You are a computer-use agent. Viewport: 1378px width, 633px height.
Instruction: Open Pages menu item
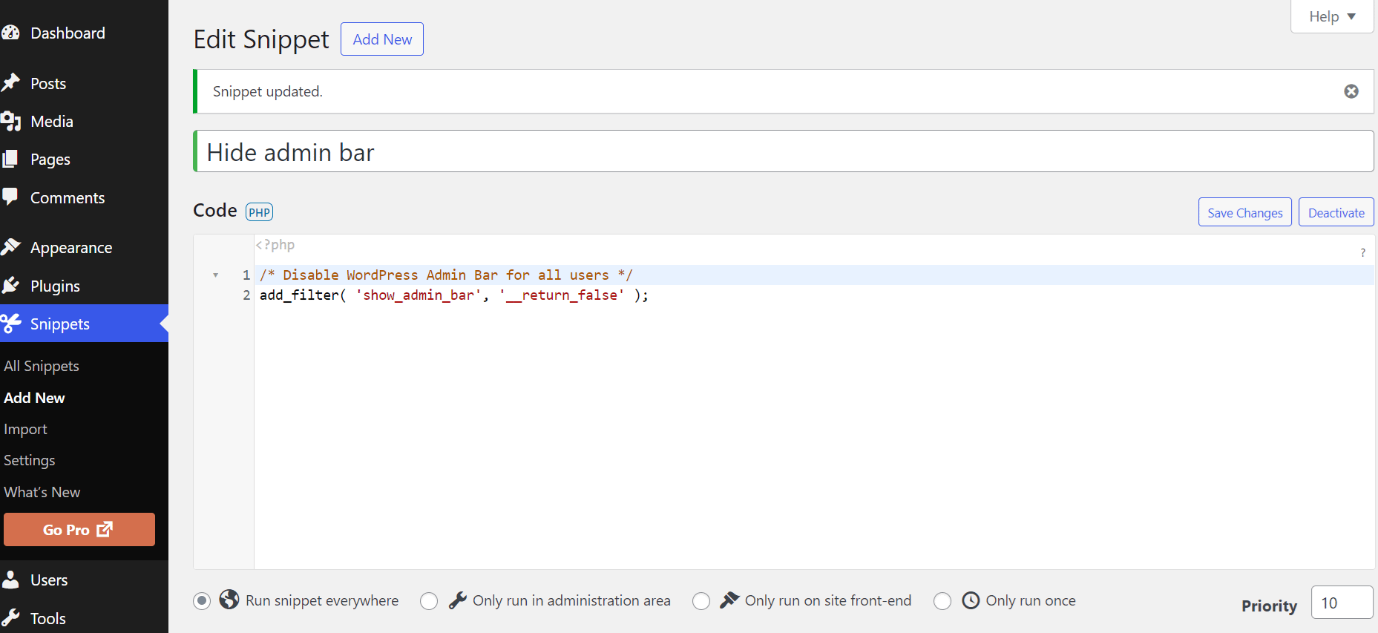pyautogui.click(x=84, y=159)
